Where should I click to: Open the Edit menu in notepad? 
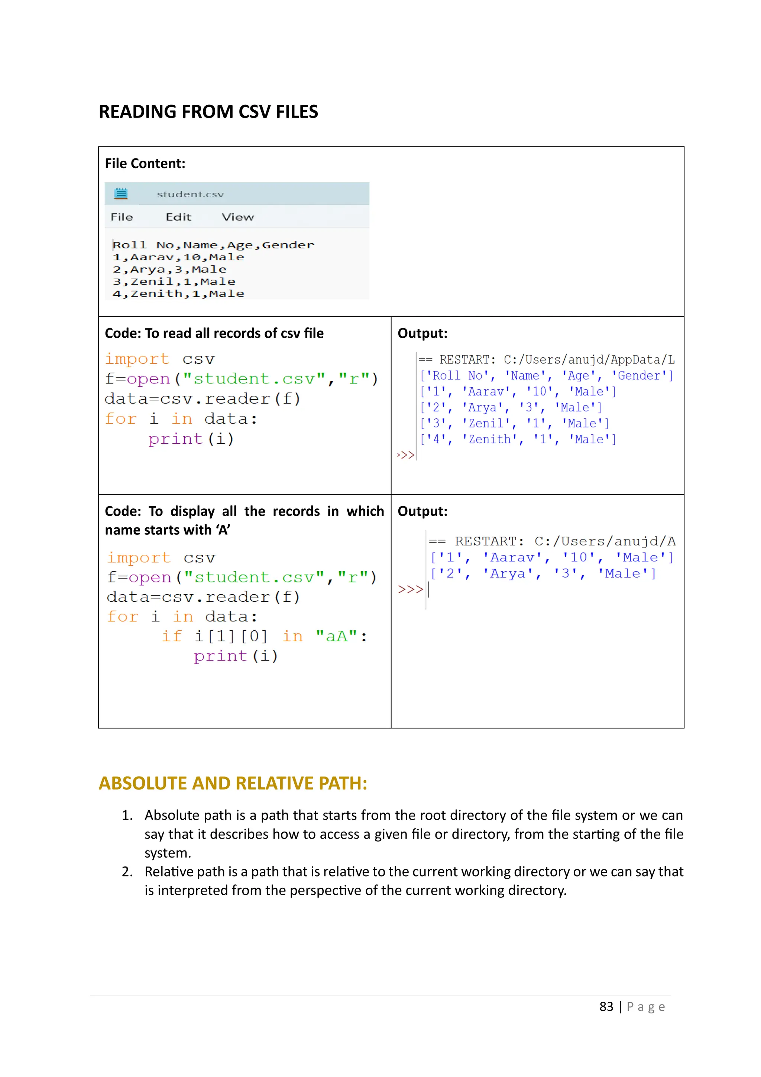tap(178, 217)
